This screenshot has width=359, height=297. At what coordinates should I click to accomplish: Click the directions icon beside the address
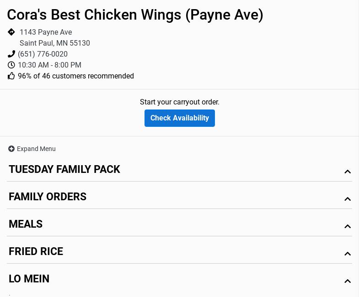pos(11,32)
